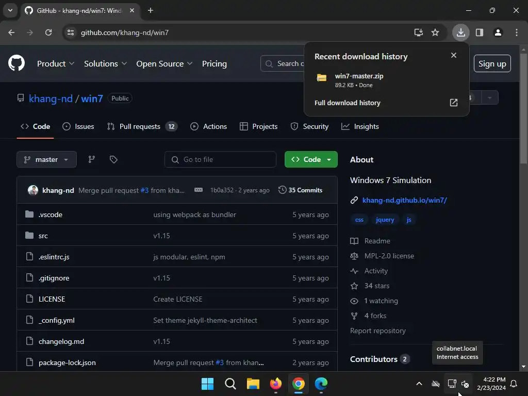This screenshot has height=396, width=528.
Task: Click the Go to file field
Action: (x=220, y=159)
